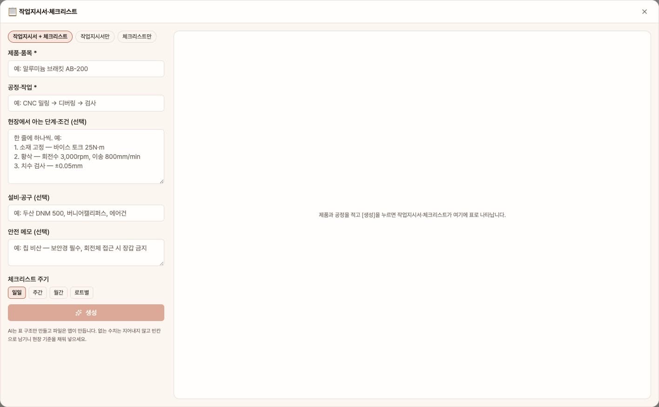The width and height of the screenshot is (659, 407).
Task: Set checklist cycle to 월간
Action: (x=59, y=293)
